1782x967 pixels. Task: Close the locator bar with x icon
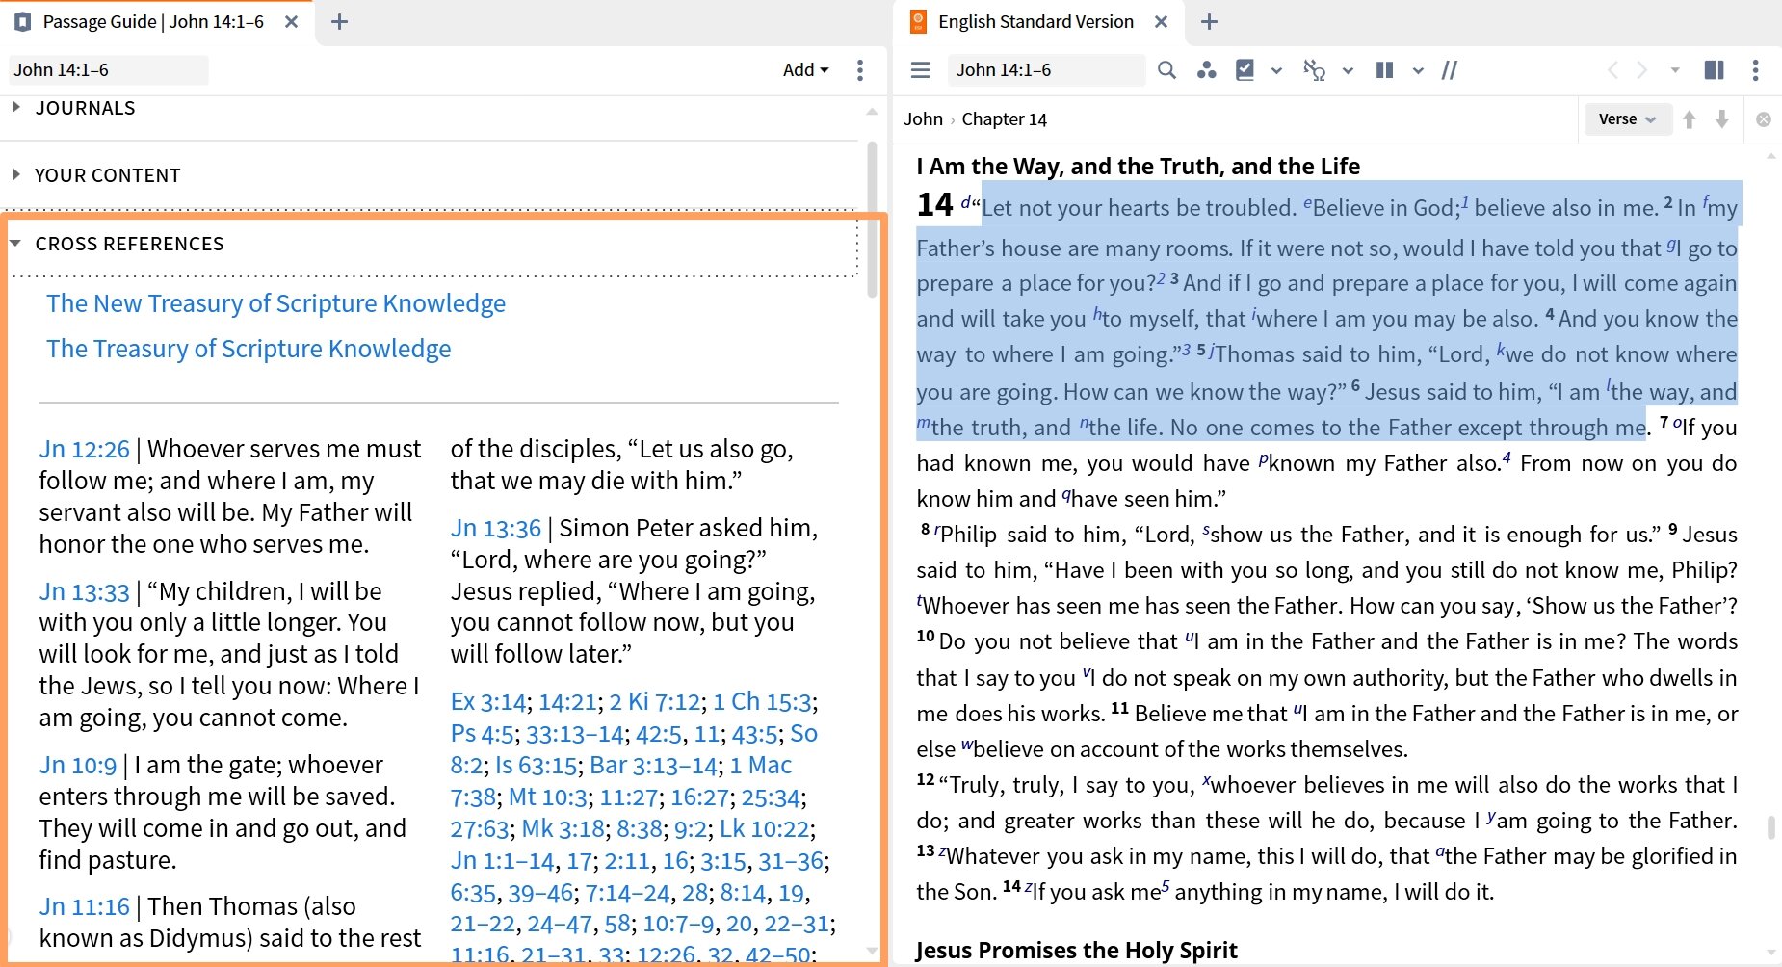point(1764,119)
